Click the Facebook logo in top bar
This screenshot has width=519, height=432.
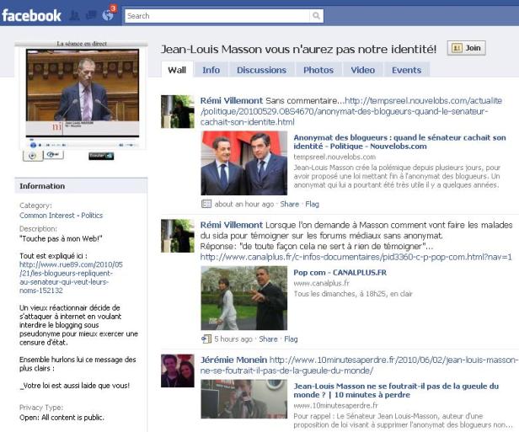tap(31, 15)
